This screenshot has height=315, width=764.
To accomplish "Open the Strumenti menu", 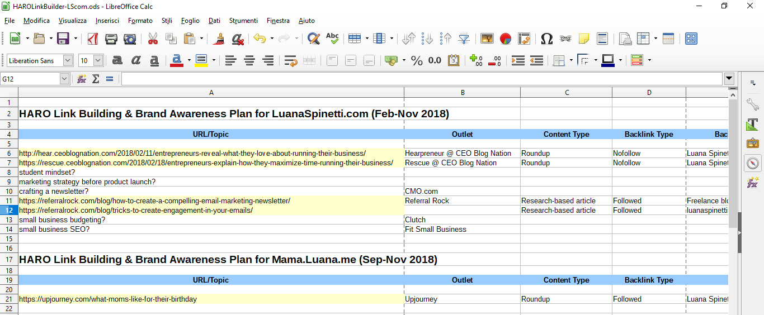I will (x=243, y=21).
